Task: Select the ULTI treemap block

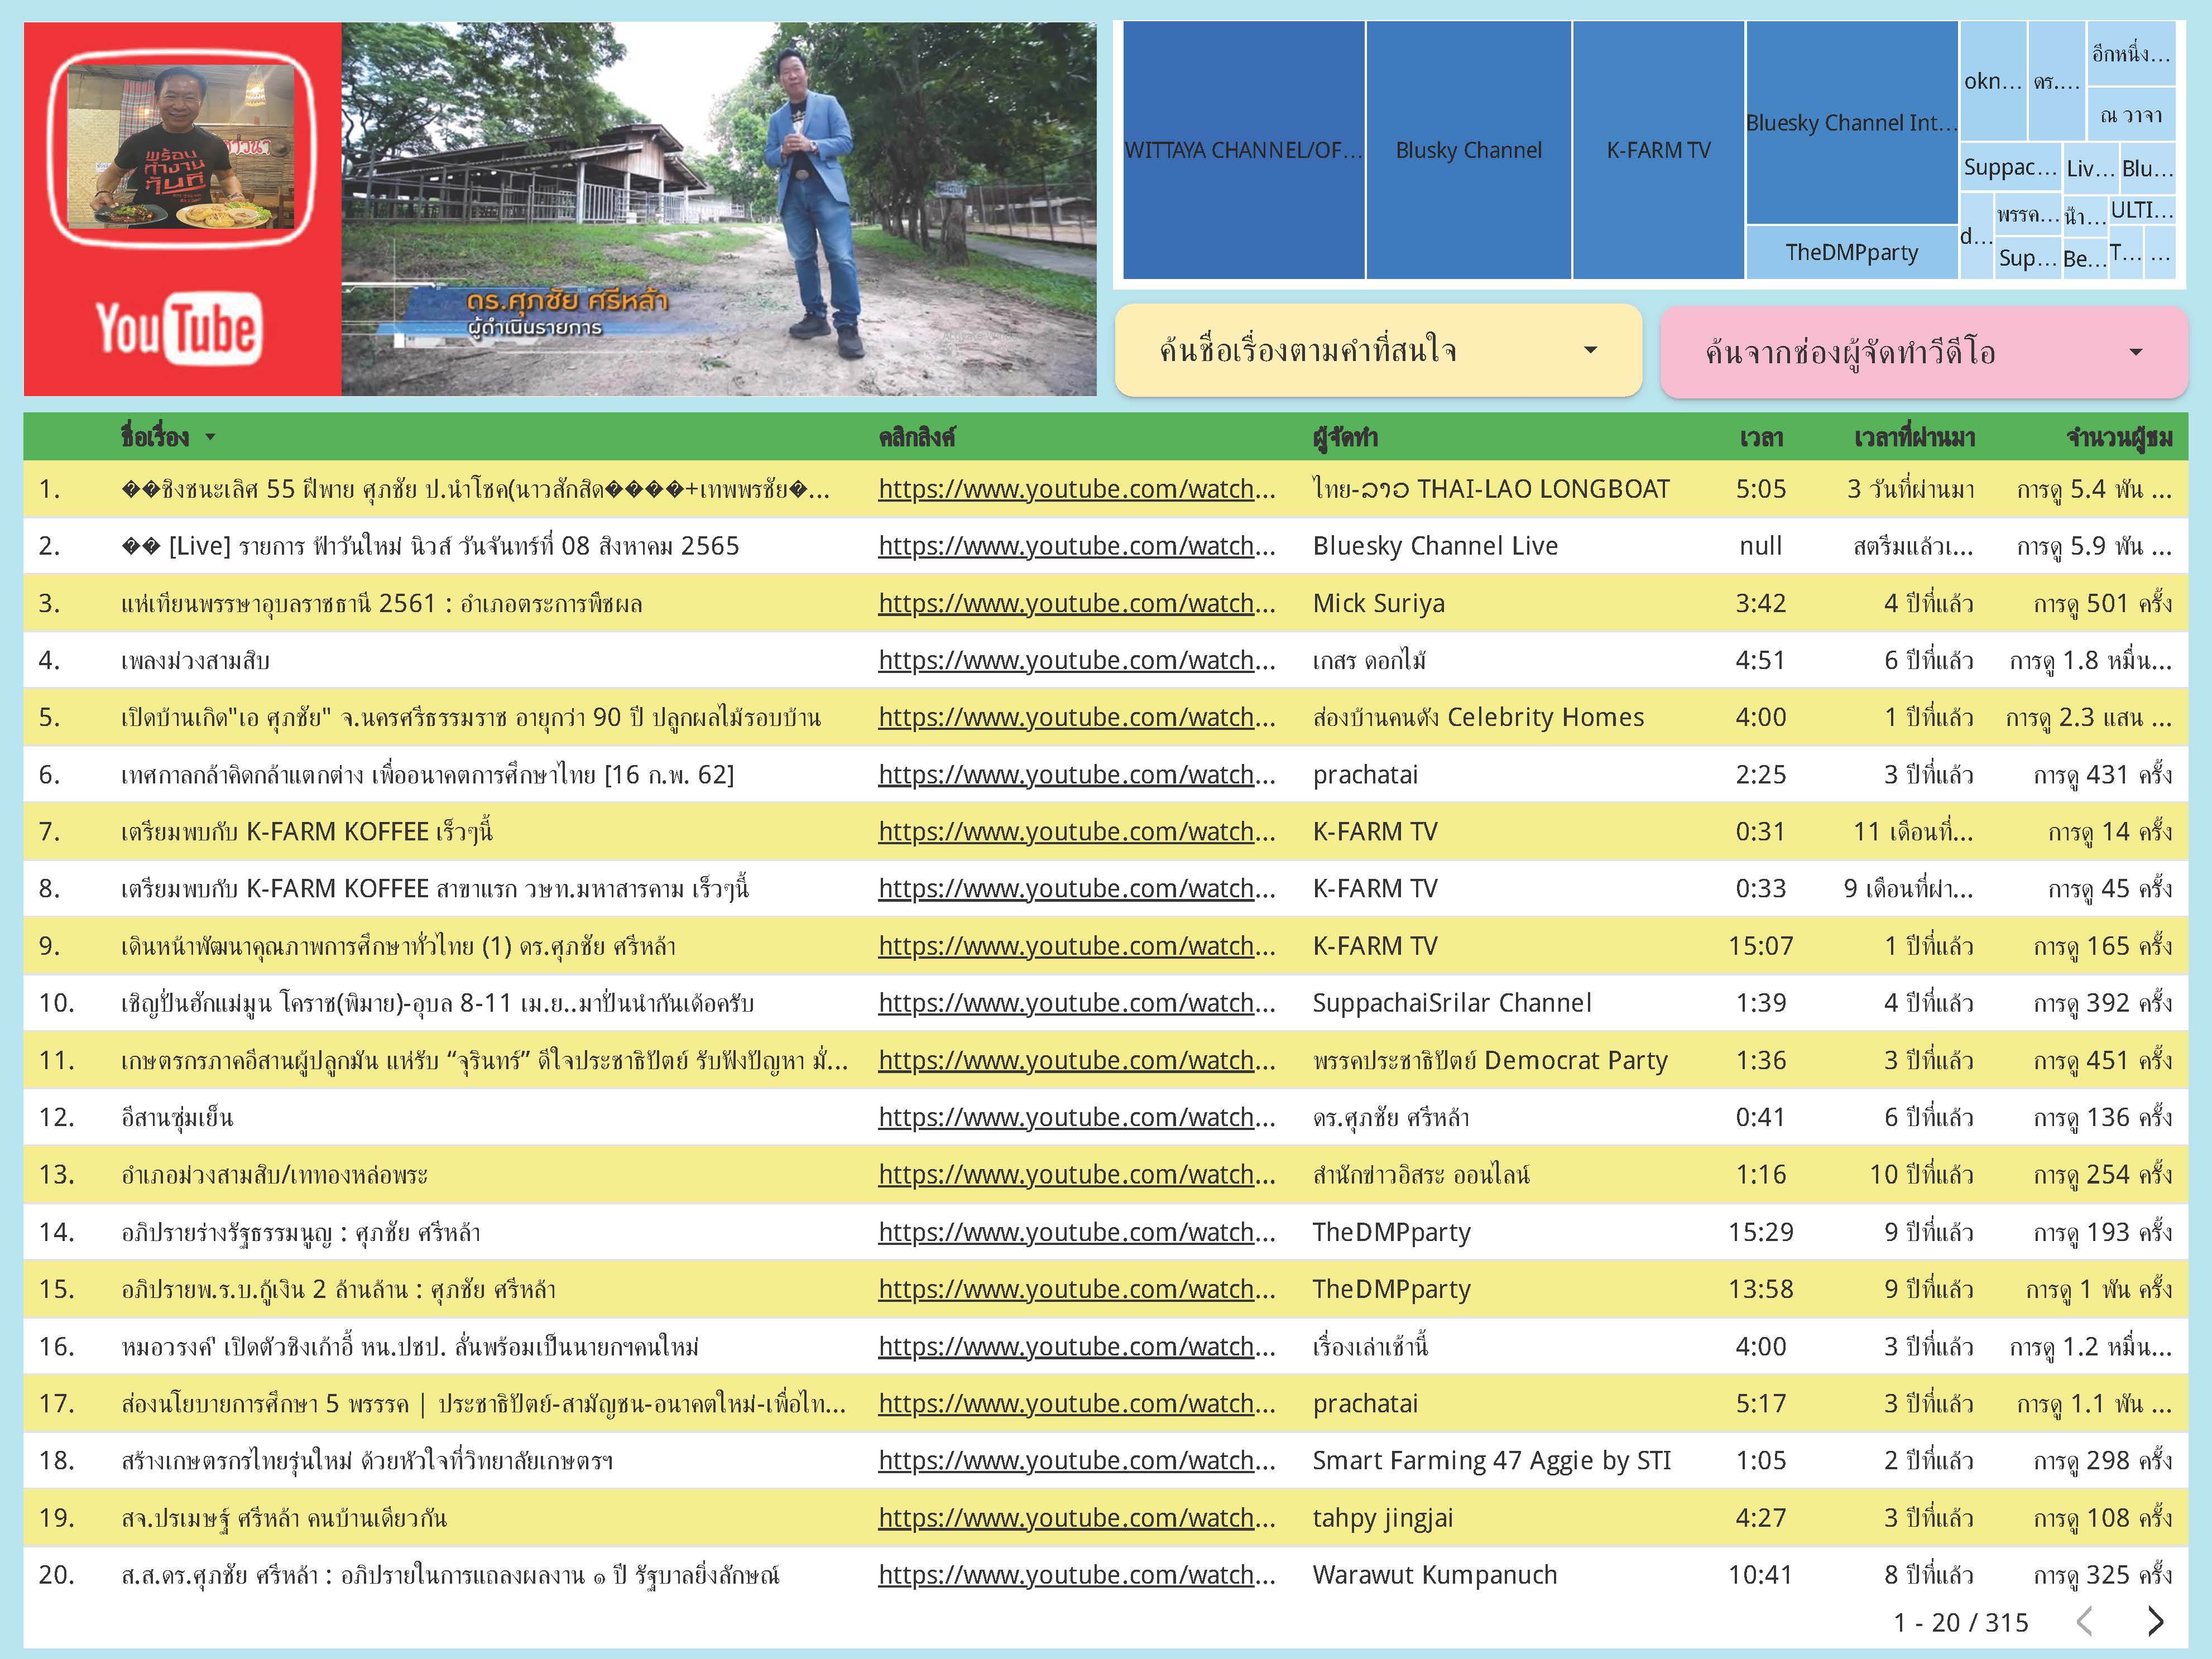Action: click(x=2142, y=210)
